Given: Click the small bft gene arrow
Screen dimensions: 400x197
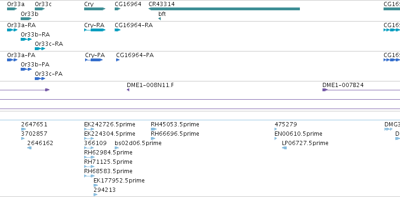Looking at the screenshot, I should (x=159, y=19).
